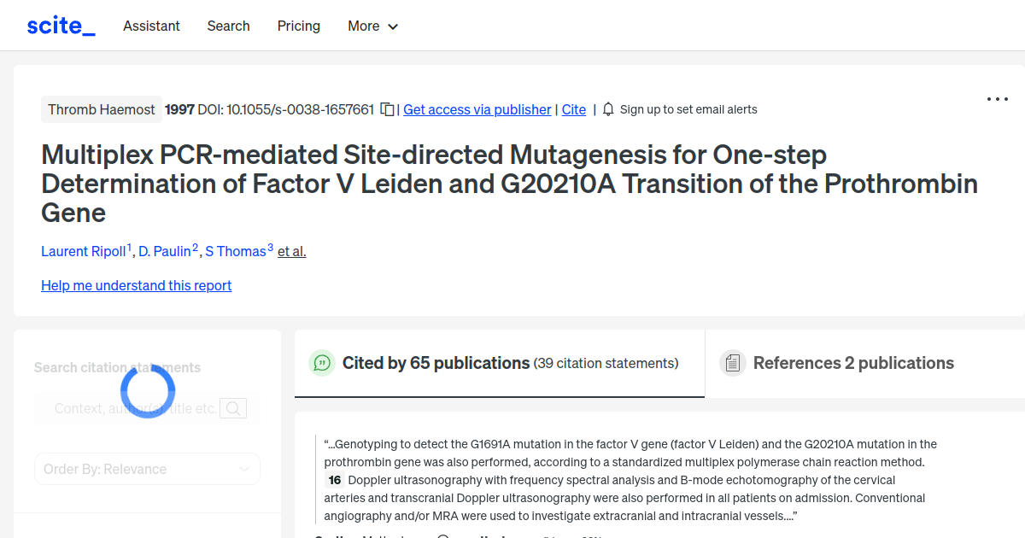Click the bell icon for email alerts
Screen dimensions: 1025x538
point(607,109)
